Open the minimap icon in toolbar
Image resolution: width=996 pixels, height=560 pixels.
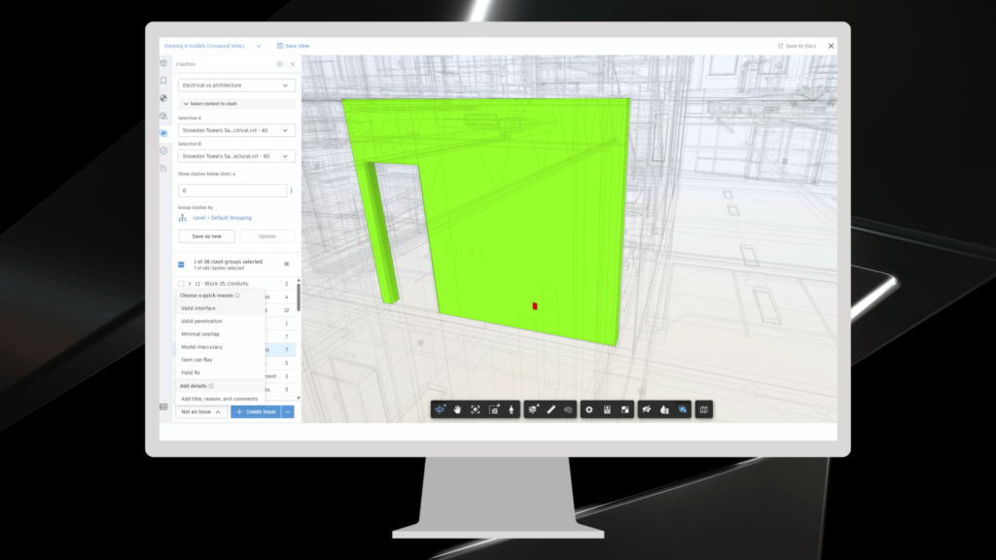tap(703, 410)
